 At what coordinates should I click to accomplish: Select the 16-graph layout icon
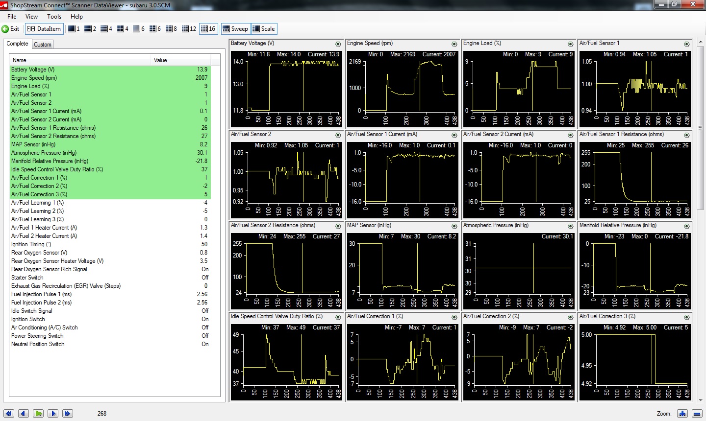pos(208,29)
